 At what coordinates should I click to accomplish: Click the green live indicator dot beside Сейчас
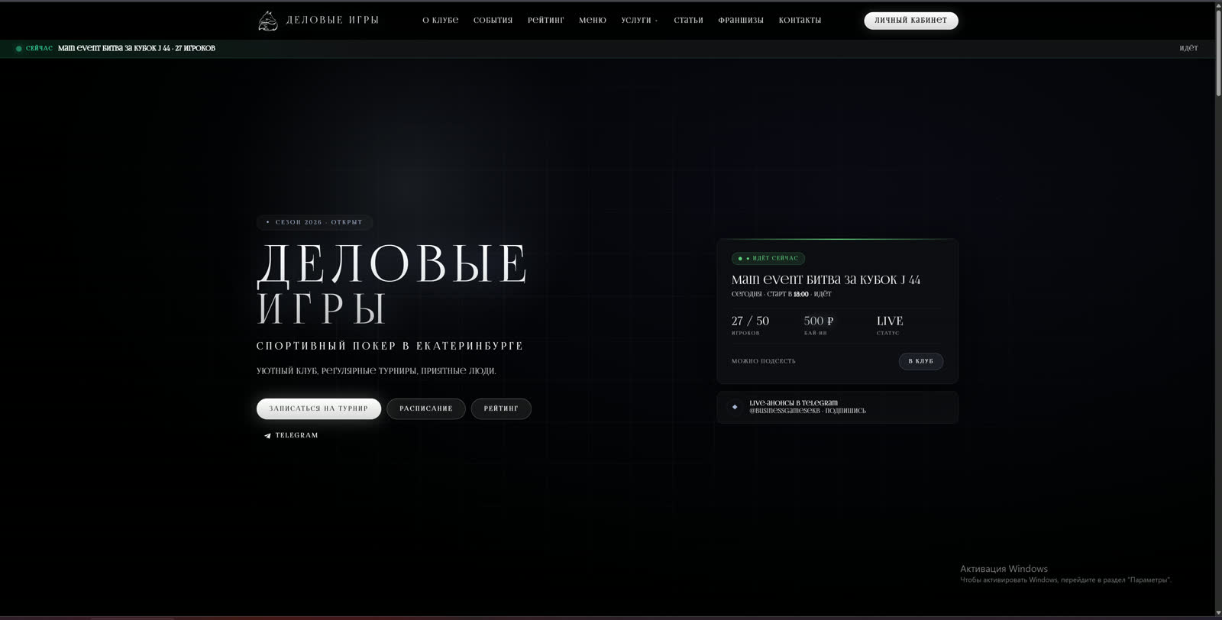19,49
